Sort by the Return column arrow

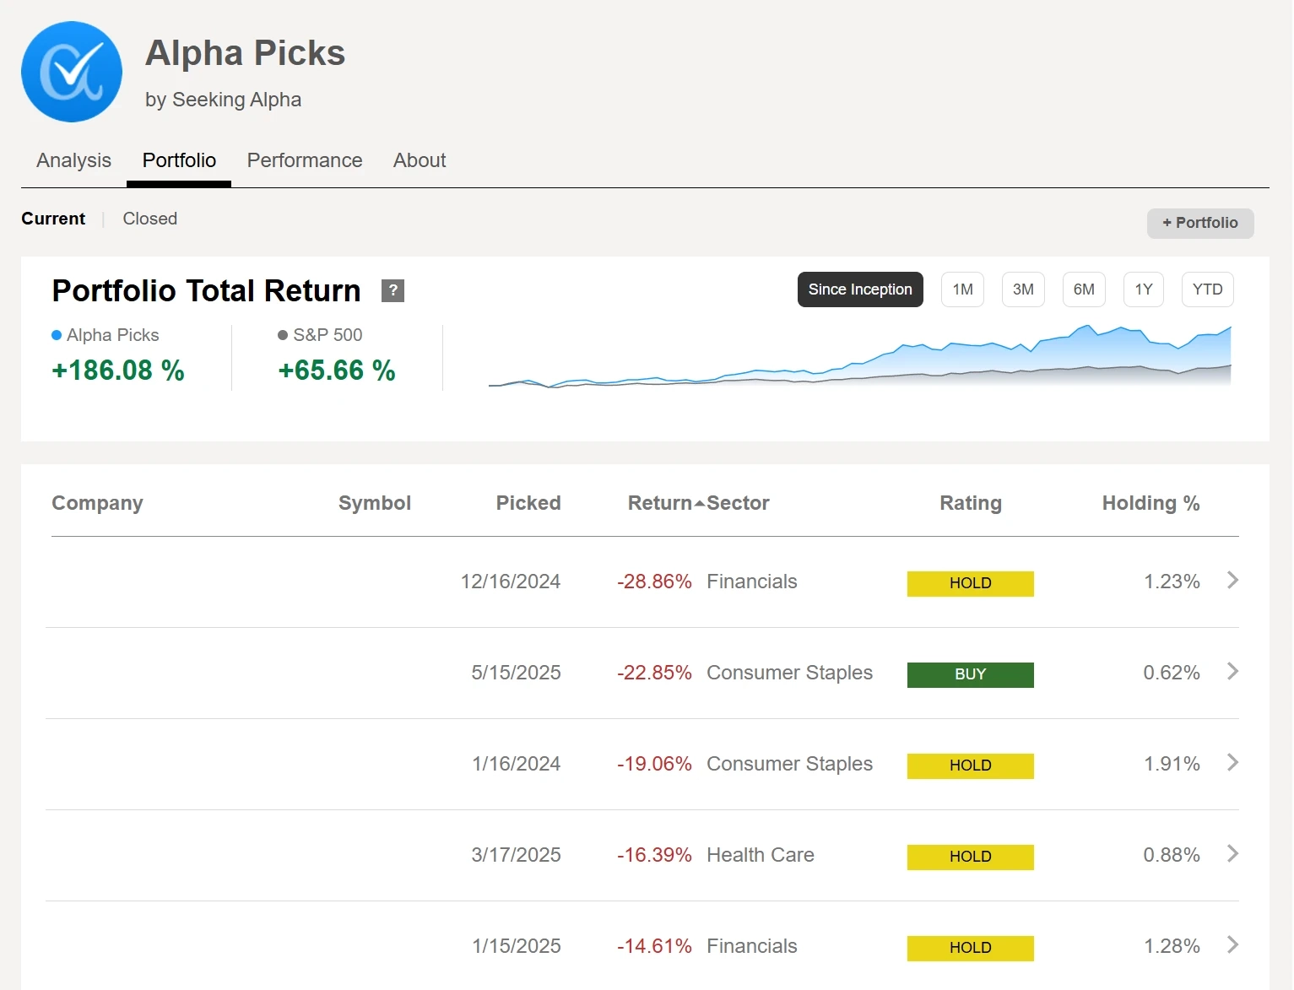(x=699, y=504)
